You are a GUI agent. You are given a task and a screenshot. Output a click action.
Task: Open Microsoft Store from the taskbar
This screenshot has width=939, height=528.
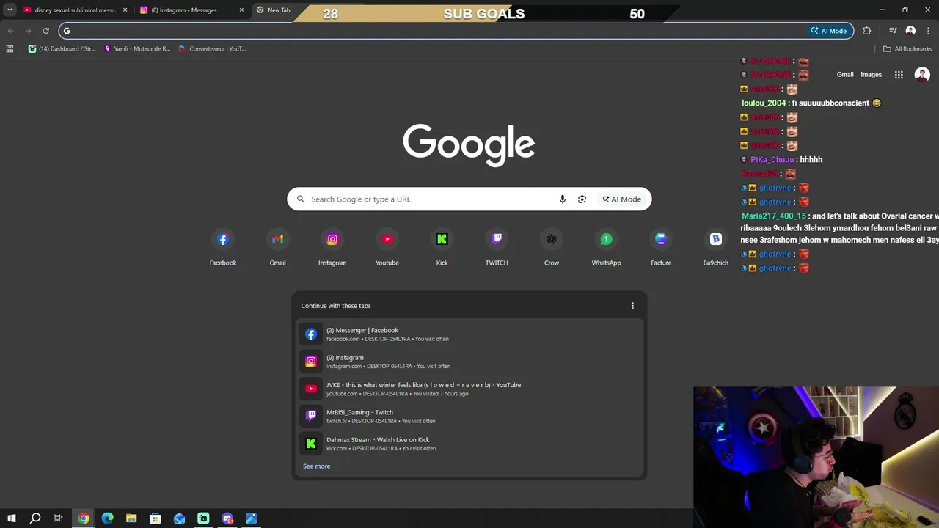(x=156, y=518)
